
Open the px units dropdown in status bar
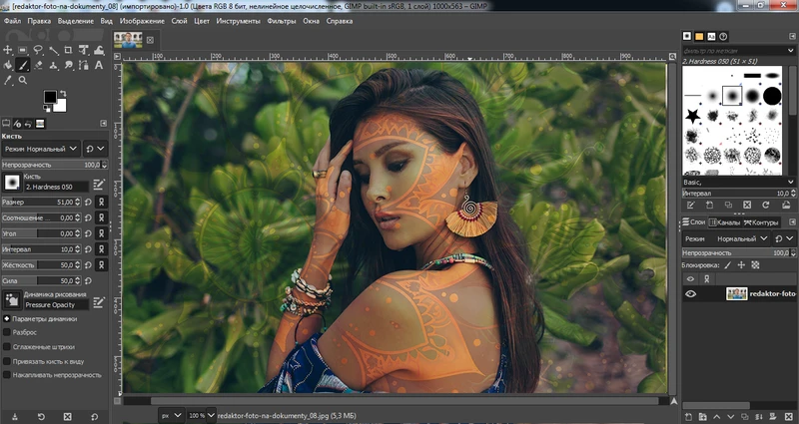coord(171,415)
